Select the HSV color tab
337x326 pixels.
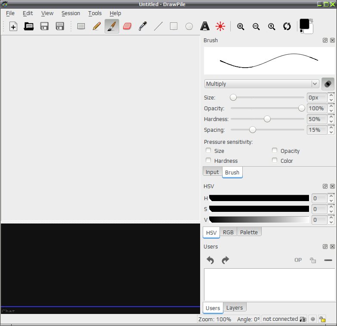pyautogui.click(x=211, y=233)
